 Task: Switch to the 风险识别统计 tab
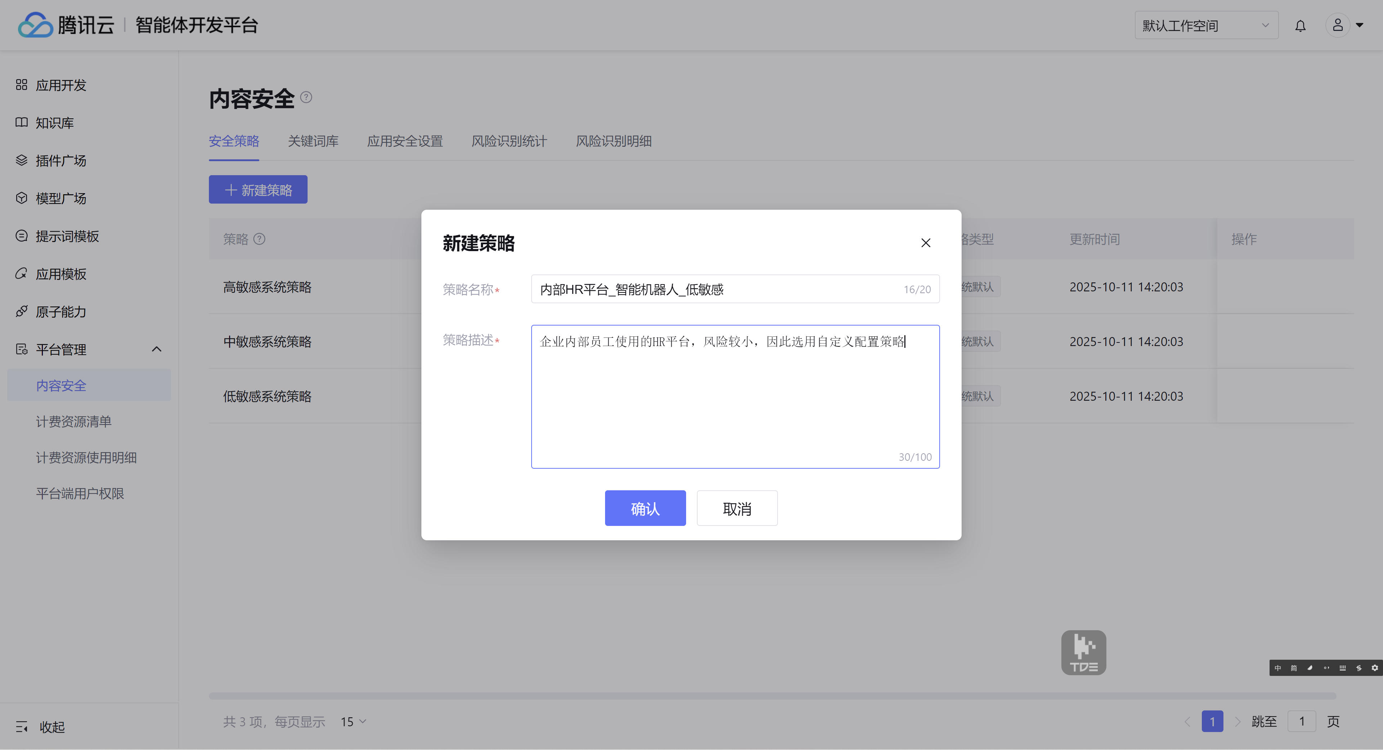click(509, 141)
